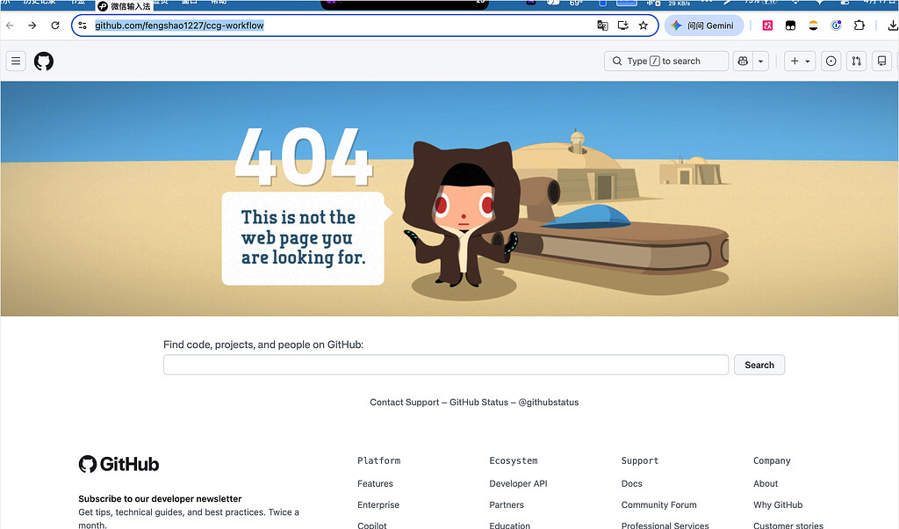Open the Partners footer link
The width and height of the screenshot is (899, 529).
coord(507,505)
